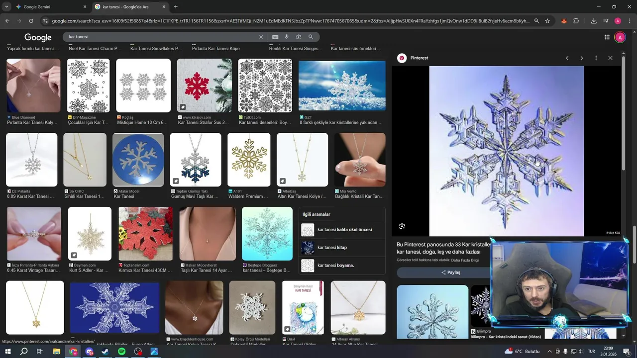The width and height of the screenshot is (637, 358).
Task: Click the Pinterest logo in preview panel
Action: [x=402, y=58]
